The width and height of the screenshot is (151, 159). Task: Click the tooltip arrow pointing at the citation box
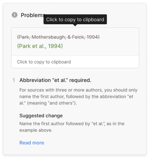pyautogui.click(x=75, y=25)
